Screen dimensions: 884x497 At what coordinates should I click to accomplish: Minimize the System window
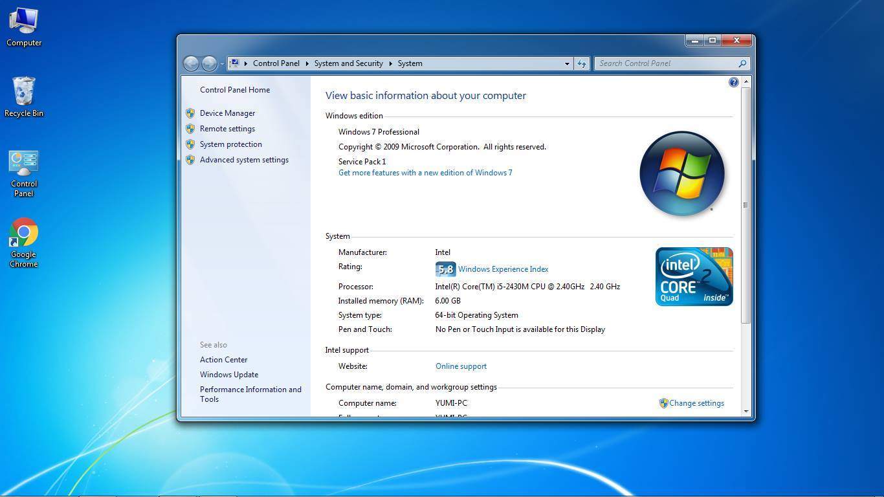click(x=694, y=41)
